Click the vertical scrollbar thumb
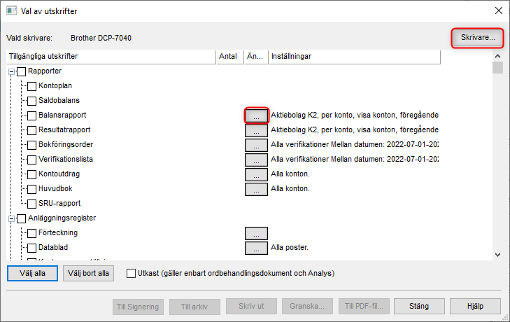 pyautogui.click(x=497, y=68)
